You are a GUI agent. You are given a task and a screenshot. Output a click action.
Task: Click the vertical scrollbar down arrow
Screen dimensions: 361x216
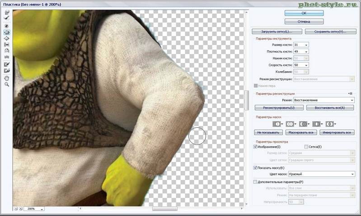coord(247,204)
